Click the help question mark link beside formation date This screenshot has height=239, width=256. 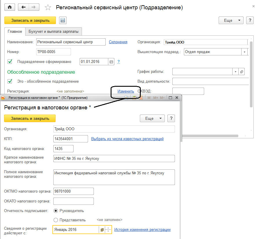(x=118, y=61)
